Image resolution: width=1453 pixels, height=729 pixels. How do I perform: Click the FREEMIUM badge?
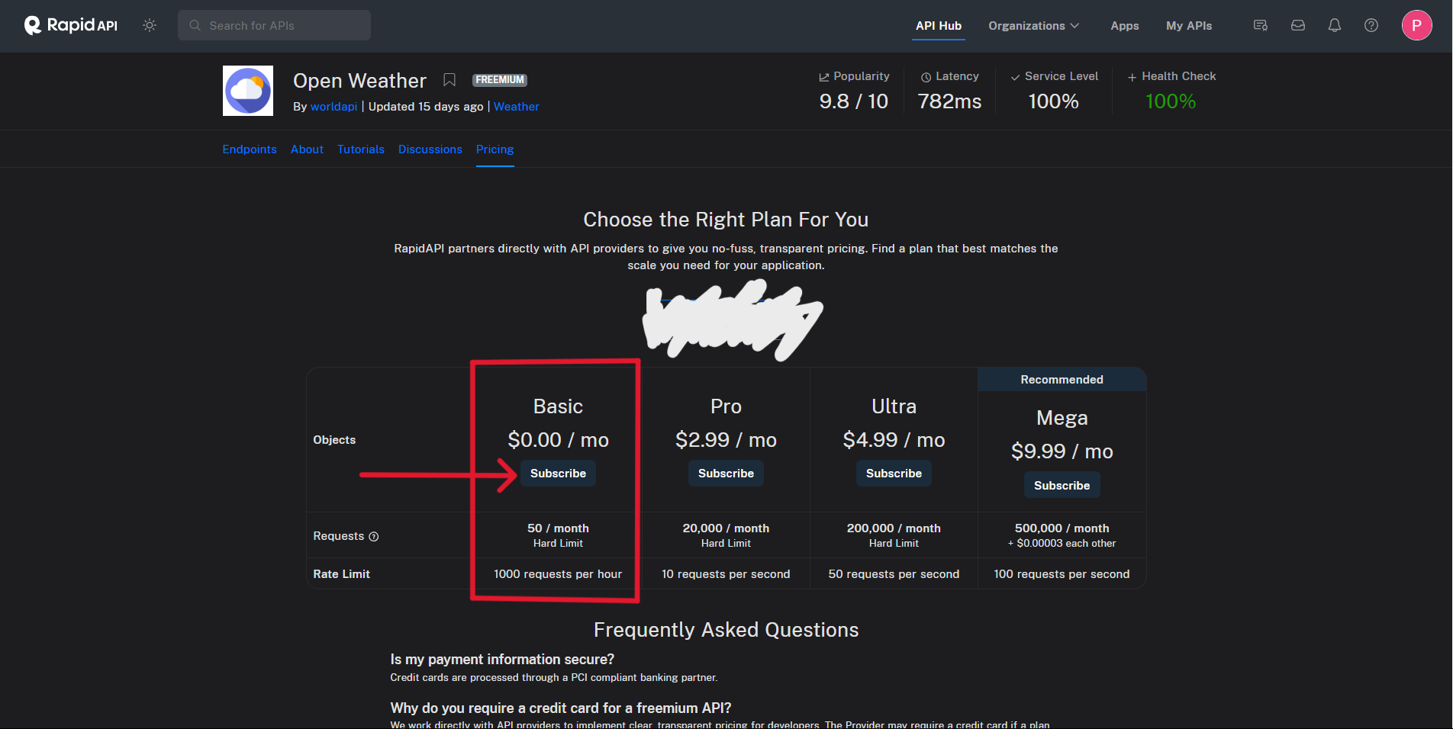[x=500, y=80]
